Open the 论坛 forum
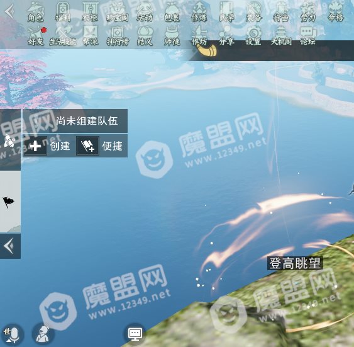The image size is (354, 347). 308,36
